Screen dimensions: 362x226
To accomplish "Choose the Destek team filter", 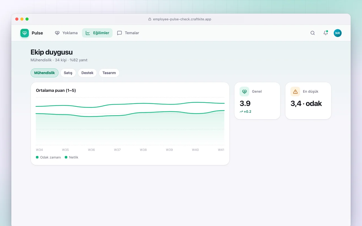I will pos(87,73).
